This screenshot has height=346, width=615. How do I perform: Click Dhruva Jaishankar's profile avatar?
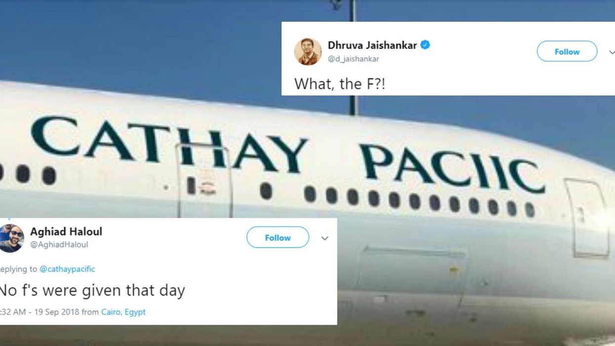(x=308, y=52)
